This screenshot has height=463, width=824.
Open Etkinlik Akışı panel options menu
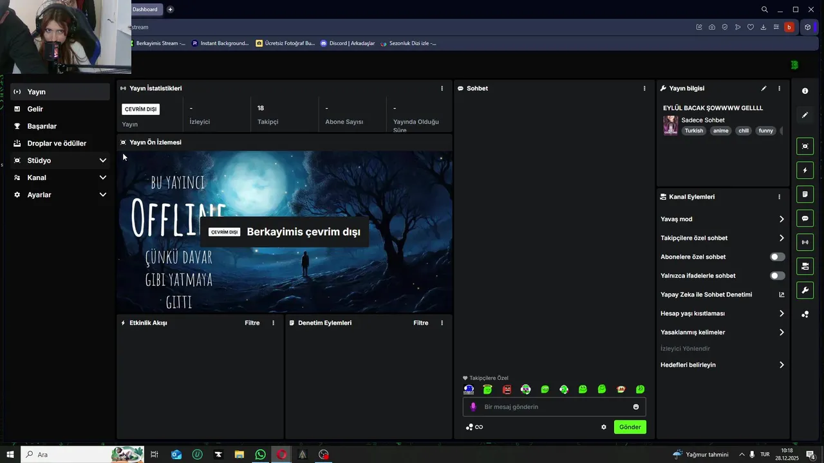pos(273,323)
